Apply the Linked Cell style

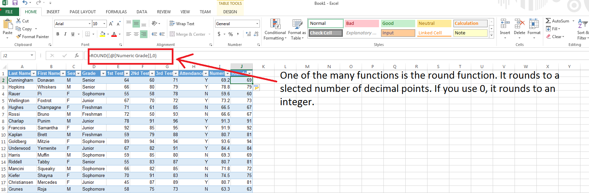(434, 33)
